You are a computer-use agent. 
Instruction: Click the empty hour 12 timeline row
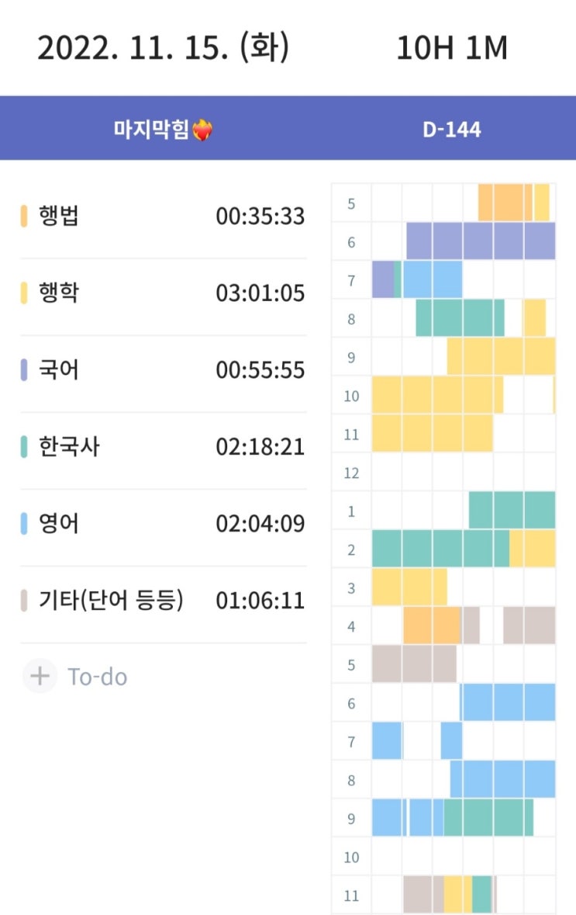coord(463,472)
